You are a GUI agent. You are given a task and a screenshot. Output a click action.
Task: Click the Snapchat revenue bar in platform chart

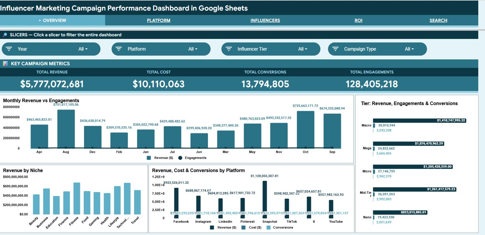point(265,200)
